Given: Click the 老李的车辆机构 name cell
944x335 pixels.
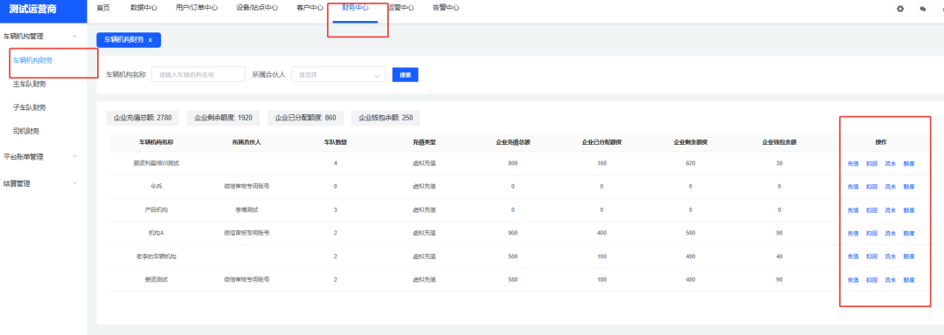Looking at the screenshot, I should pyautogui.click(x=156, y=256).
